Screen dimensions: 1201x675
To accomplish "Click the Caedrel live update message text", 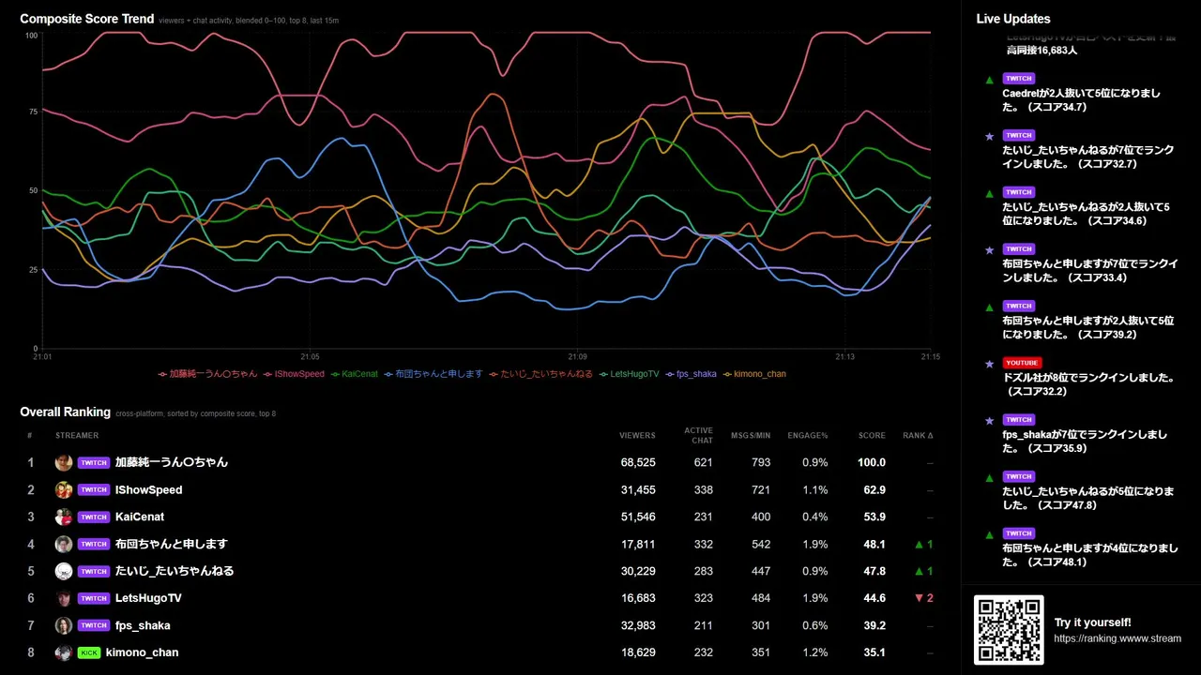I will coord(1082,100).
